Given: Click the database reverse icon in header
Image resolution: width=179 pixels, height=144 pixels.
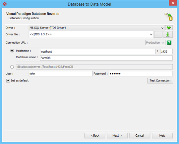Looking at the screenshot, I should [169, 17].
